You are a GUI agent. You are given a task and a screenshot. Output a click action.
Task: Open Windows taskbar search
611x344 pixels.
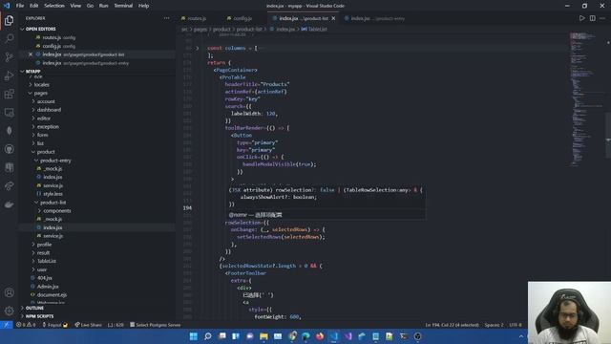coord(208,336)
